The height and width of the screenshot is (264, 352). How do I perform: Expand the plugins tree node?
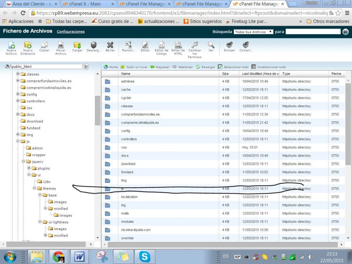click(x=29, y=168)
